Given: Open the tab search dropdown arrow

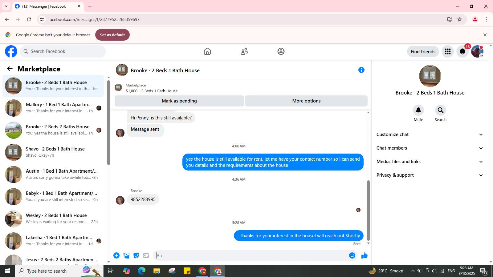Looking at the screenshot, I should pos(6,6).
